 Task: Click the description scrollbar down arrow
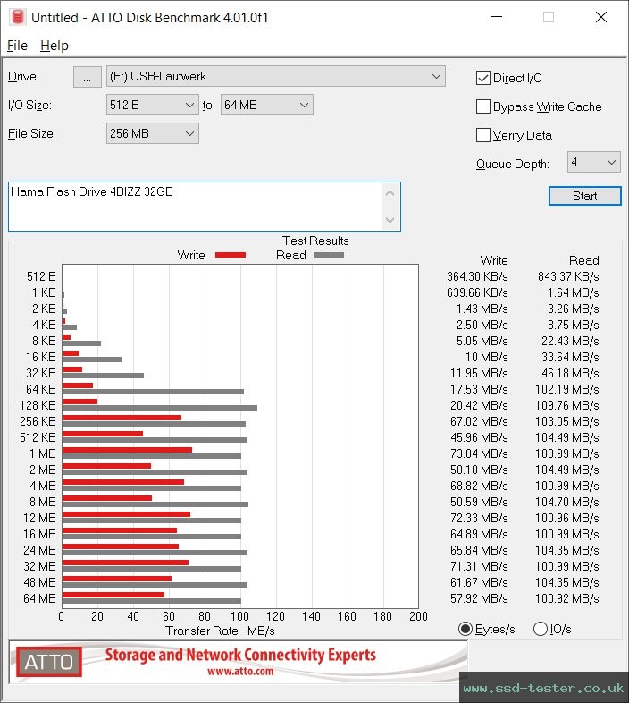point(390,220)
